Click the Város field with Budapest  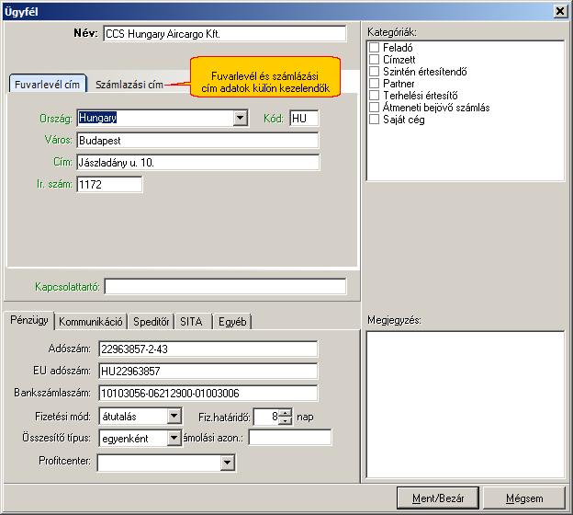click(197, 141)
